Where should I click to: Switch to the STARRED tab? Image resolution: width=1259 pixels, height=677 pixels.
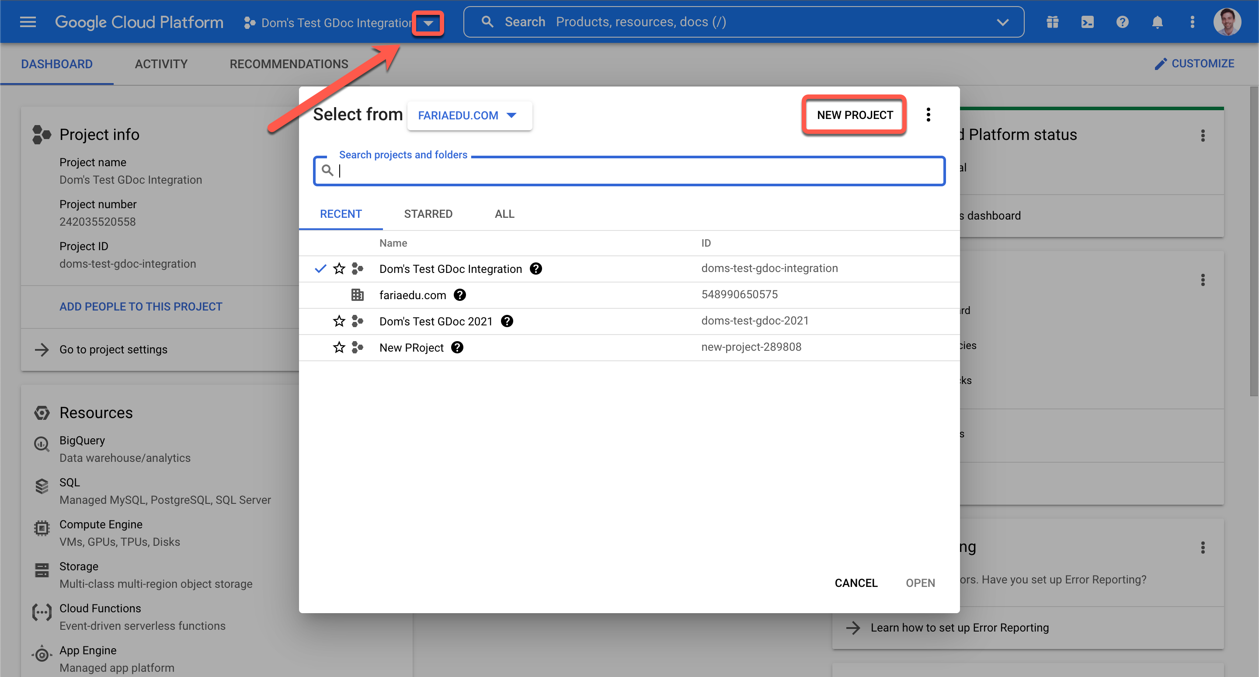tap(428, 214)
